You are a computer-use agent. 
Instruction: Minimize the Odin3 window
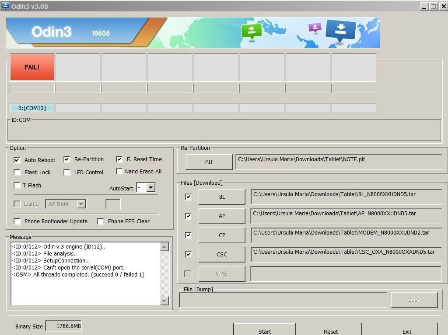coord(424,6)
